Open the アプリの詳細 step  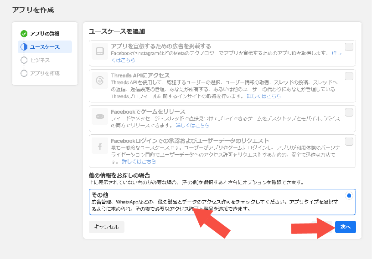45,34
